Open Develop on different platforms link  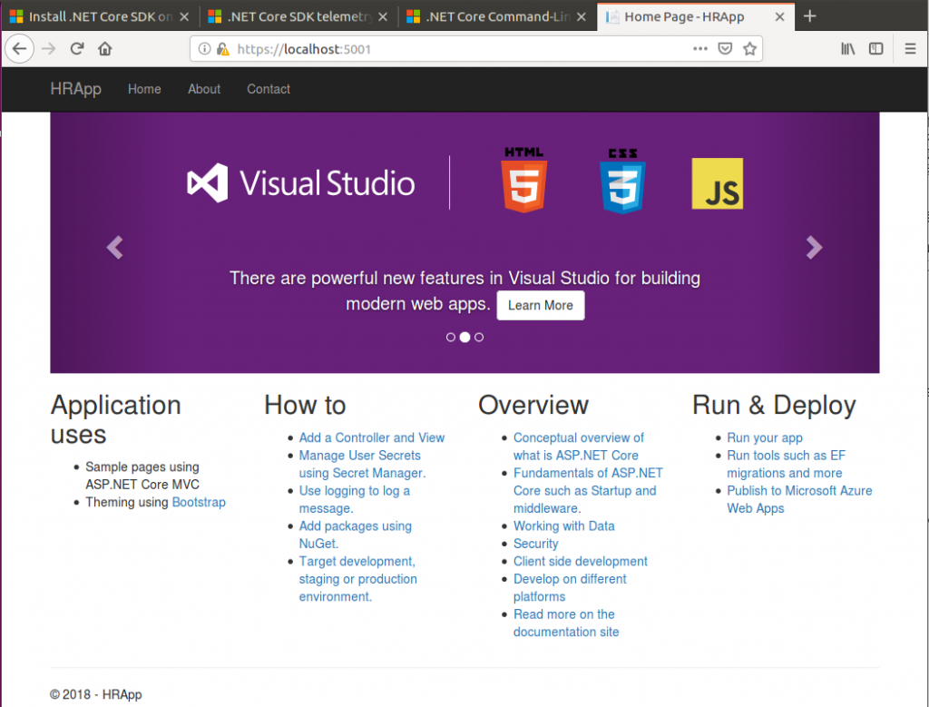click(570, 587)
